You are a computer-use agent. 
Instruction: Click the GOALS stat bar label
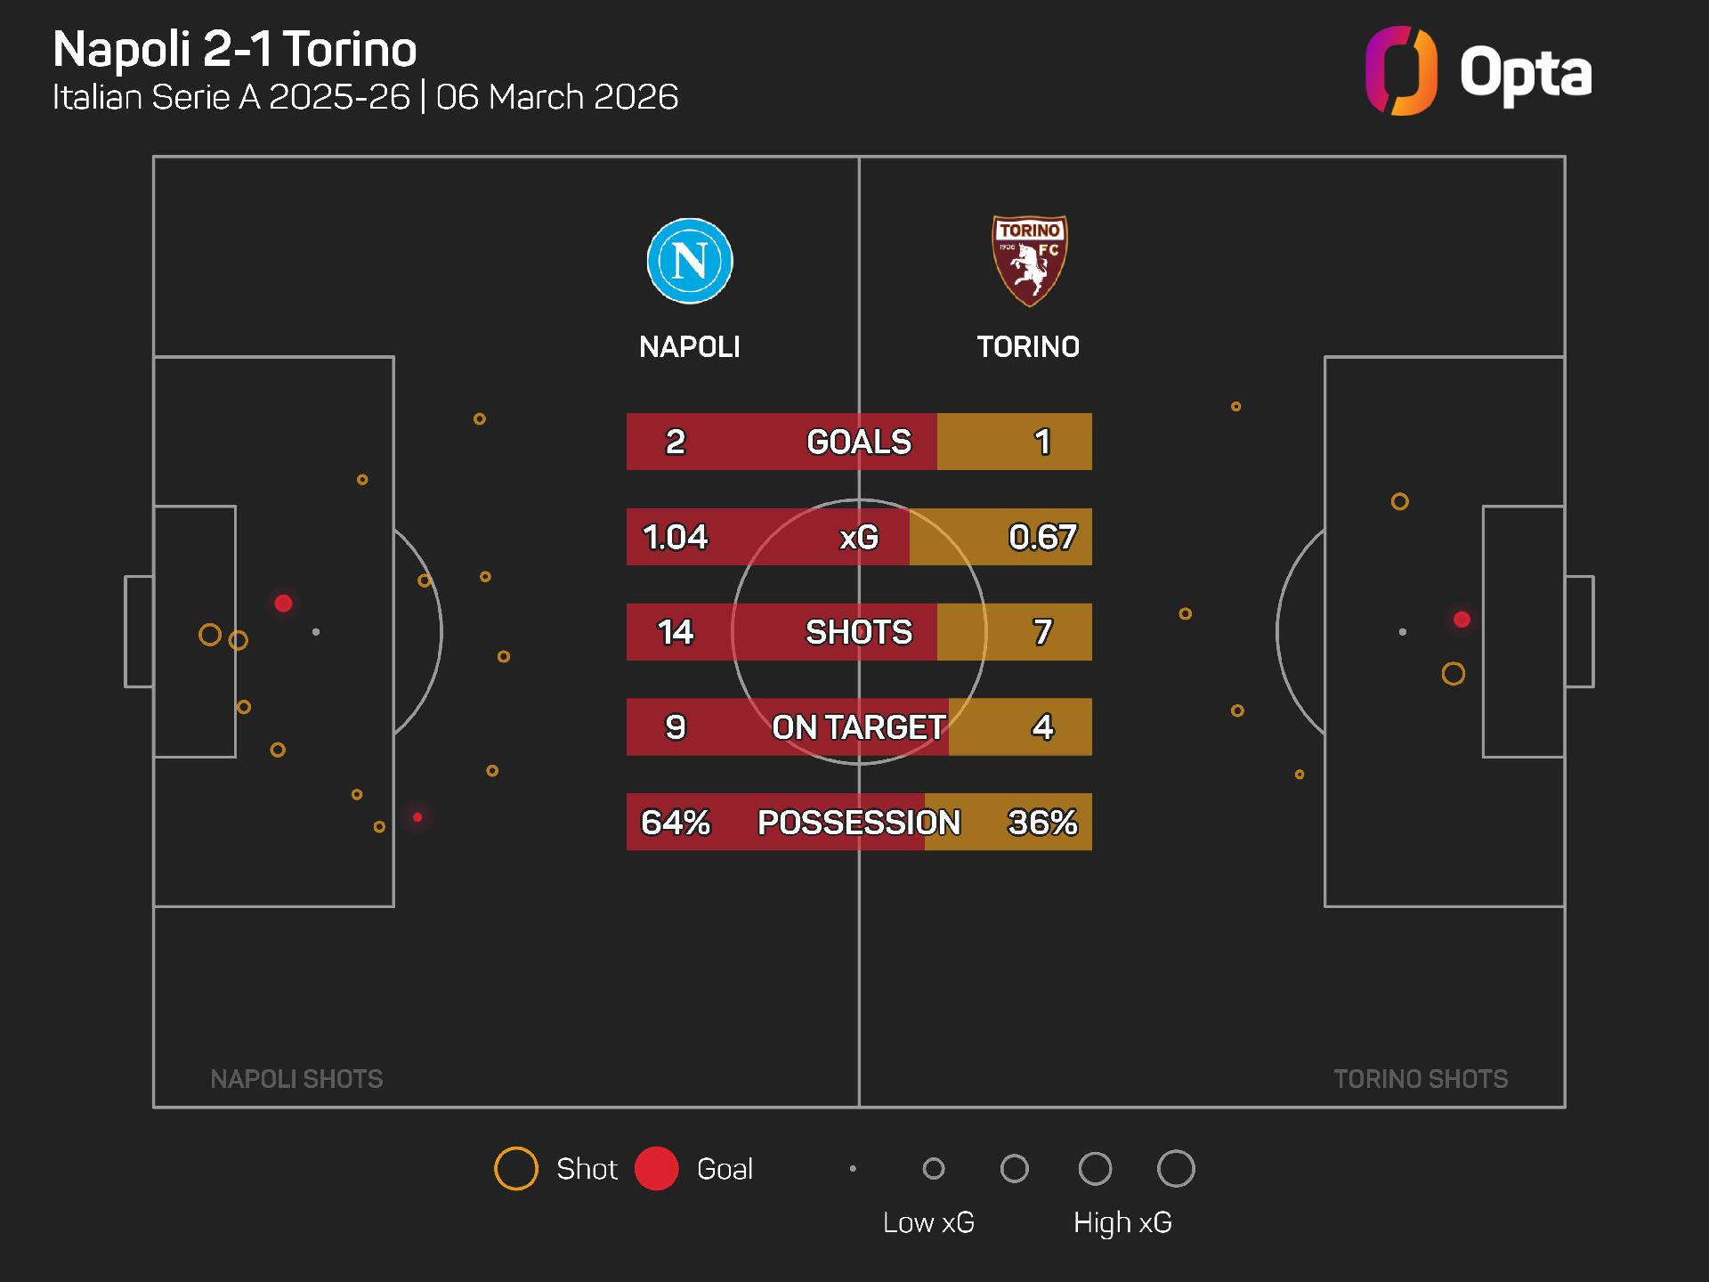point(859,442)
